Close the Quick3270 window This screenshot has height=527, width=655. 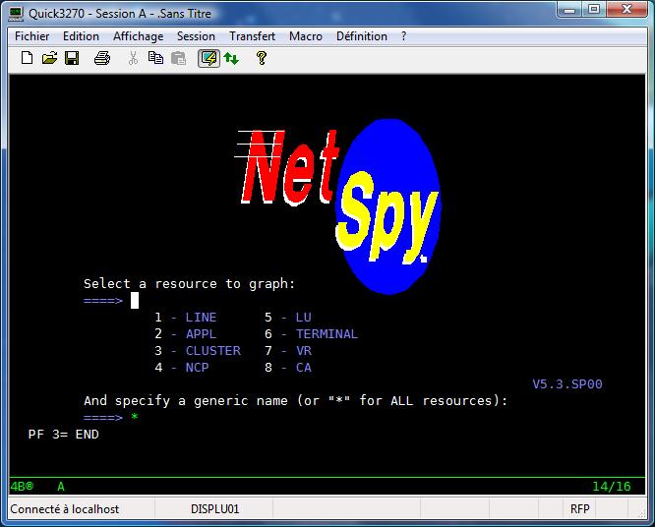[x=627, y=10]
